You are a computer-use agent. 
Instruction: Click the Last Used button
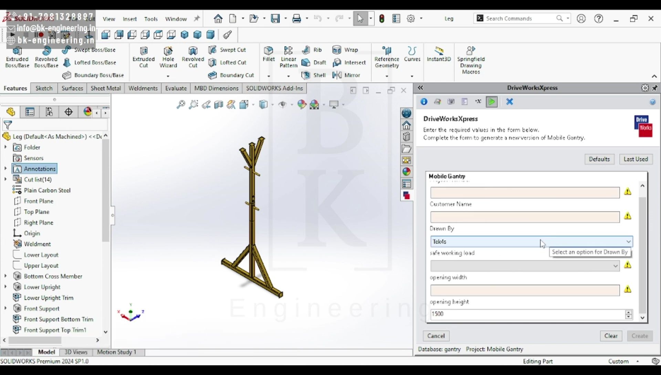(x=636, y=159)
